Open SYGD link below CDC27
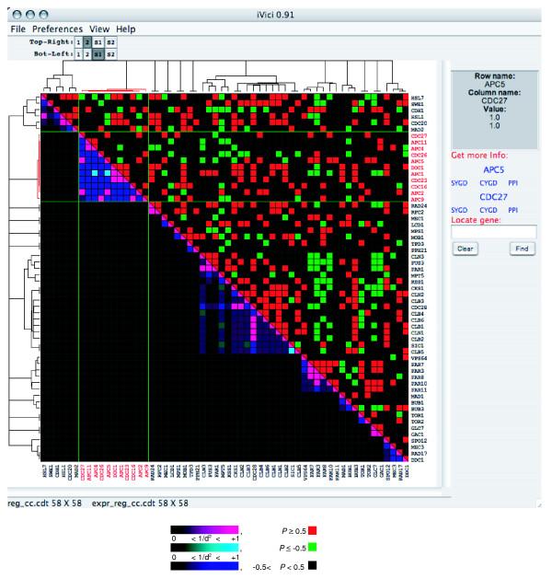Image resolution: width=552 pixels, height=579 pixels. coord(459,210)
